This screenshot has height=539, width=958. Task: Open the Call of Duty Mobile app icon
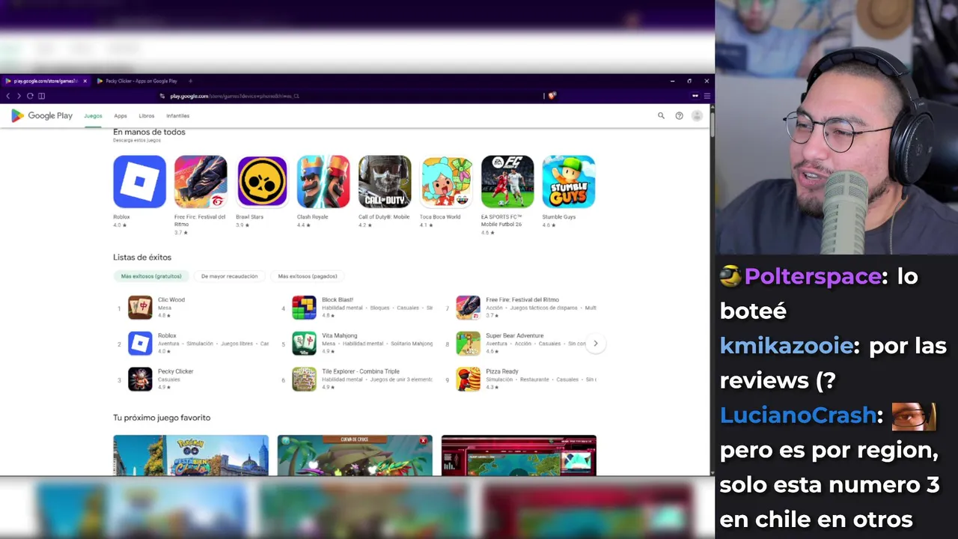pyautogui.click(x=385, y=181)
